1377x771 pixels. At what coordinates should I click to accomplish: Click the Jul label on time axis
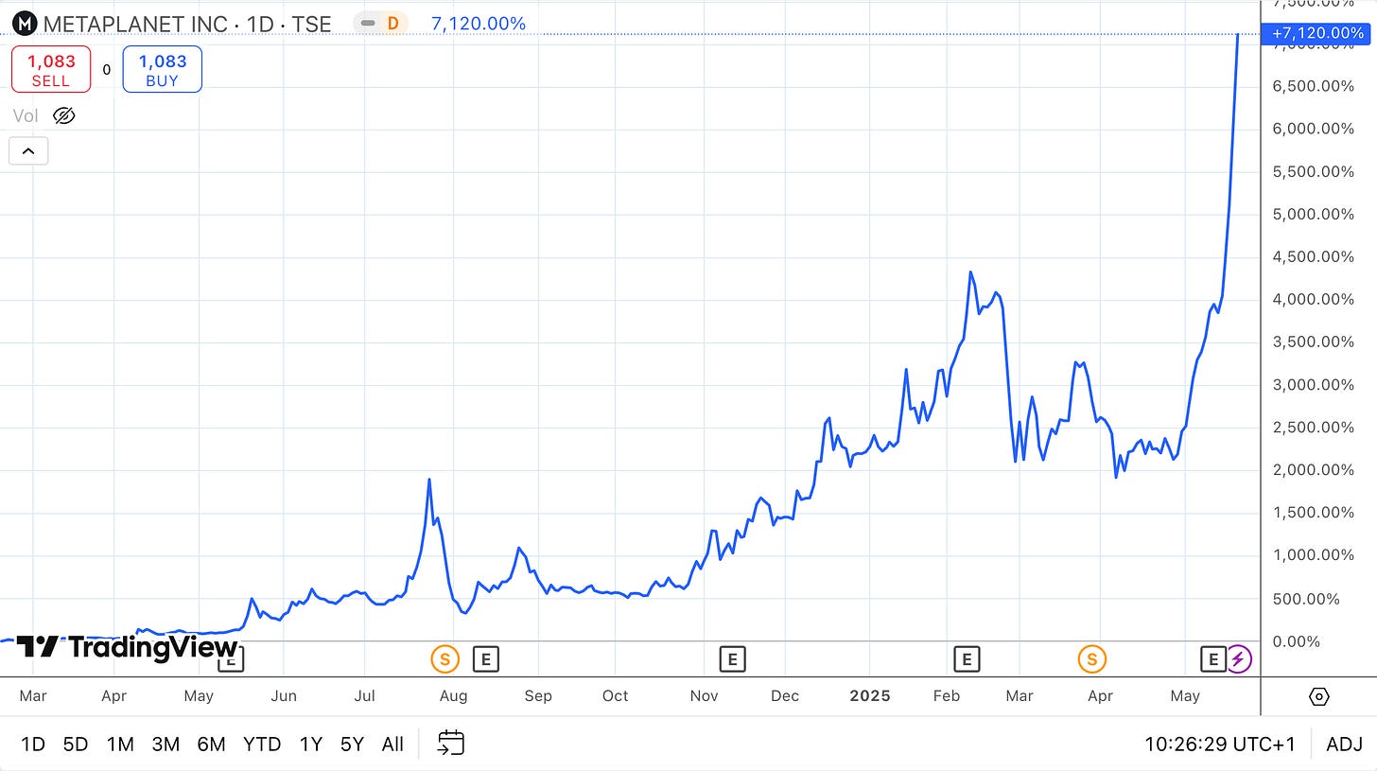[365, 696]
